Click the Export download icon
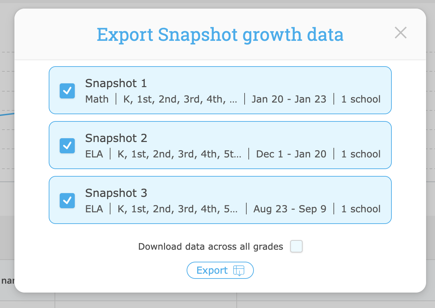The height and width of the screenshot is (308, 435). (238, 270)
